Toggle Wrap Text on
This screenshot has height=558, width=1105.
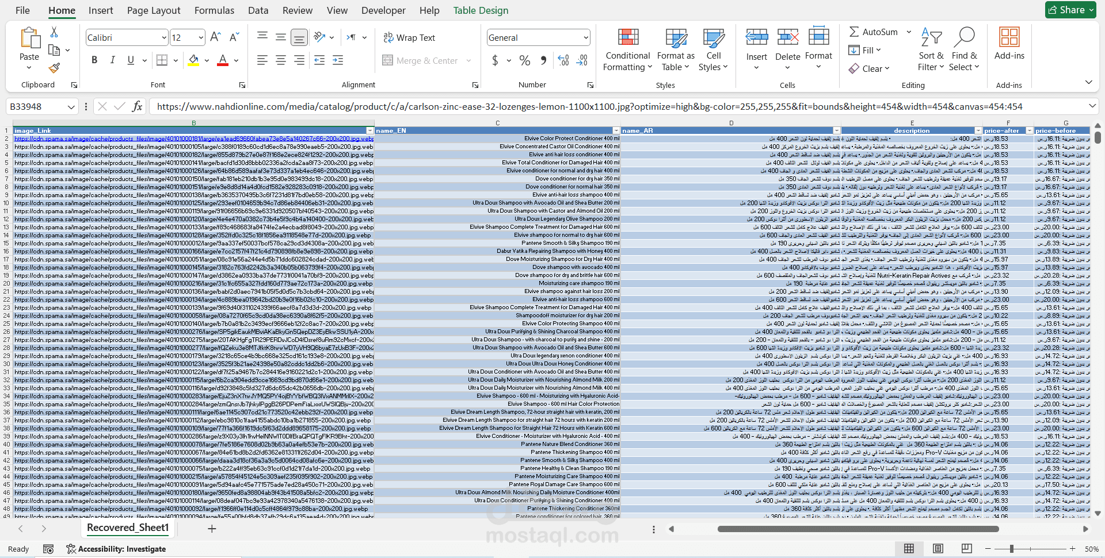[409, 37]
